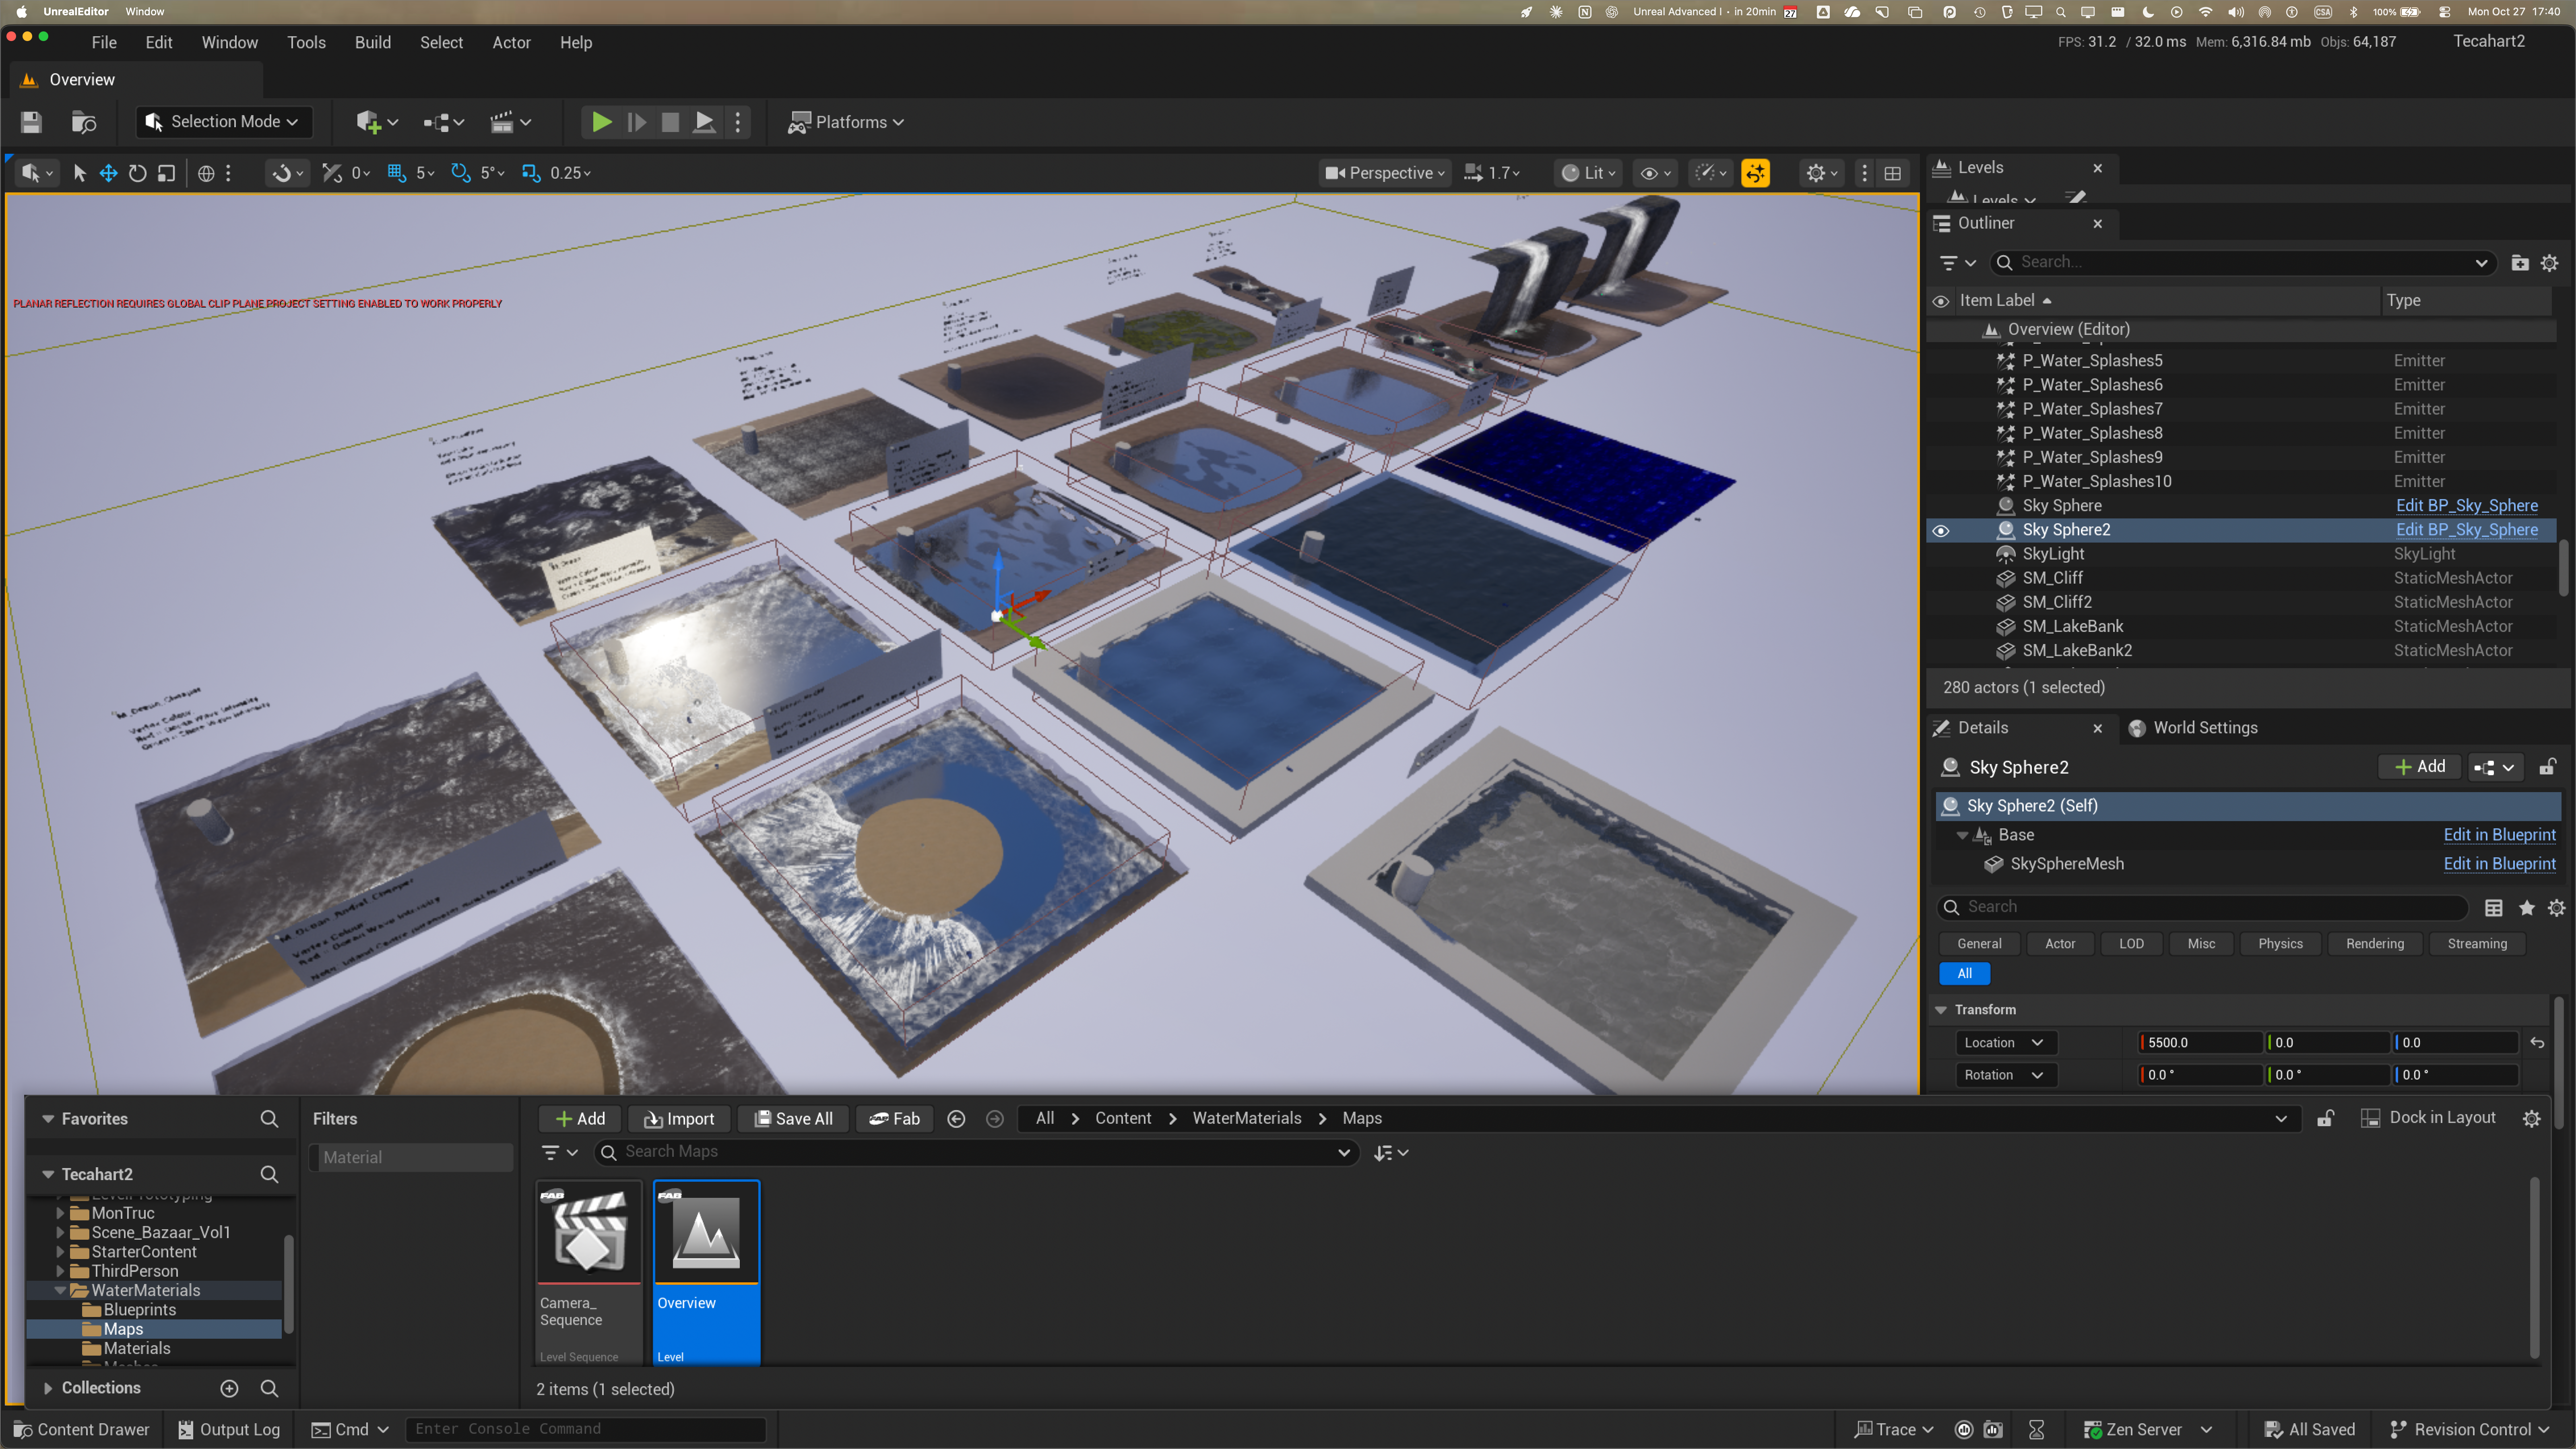Toggle visibility eye of Sky Sphere2
This screenshot has width=2576, height=1449.
click(x=1940, y=530)
